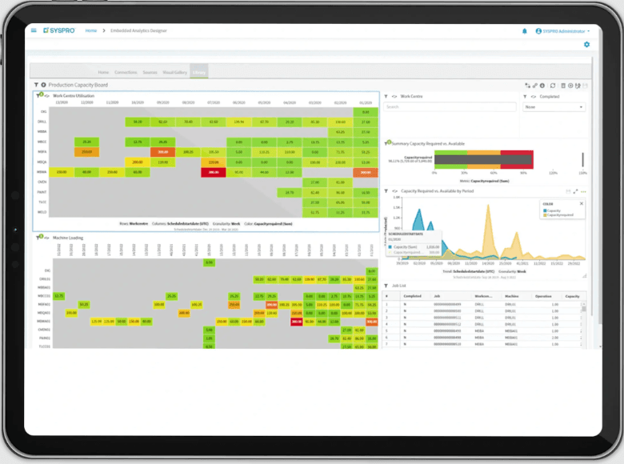Open the hamburger navigation menu

click(34, 30)
